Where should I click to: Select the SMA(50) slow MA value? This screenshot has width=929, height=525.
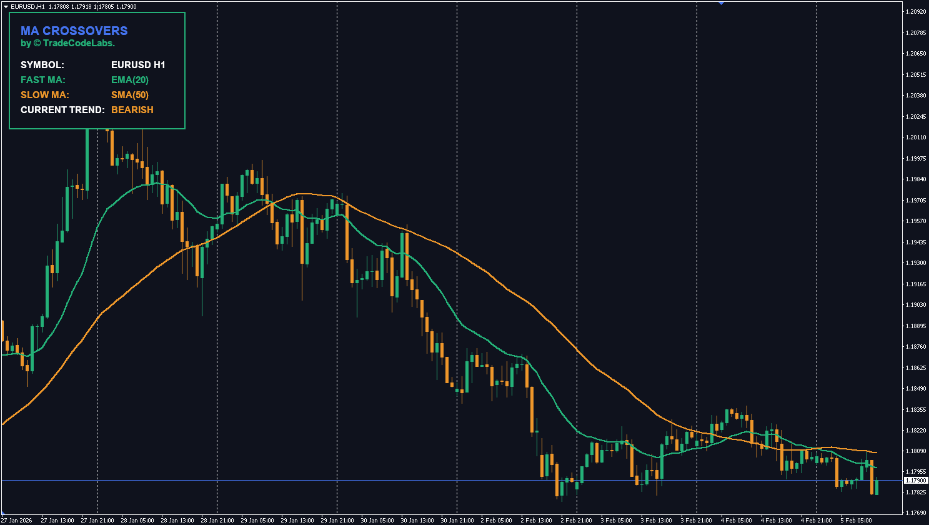pos(129,95)
